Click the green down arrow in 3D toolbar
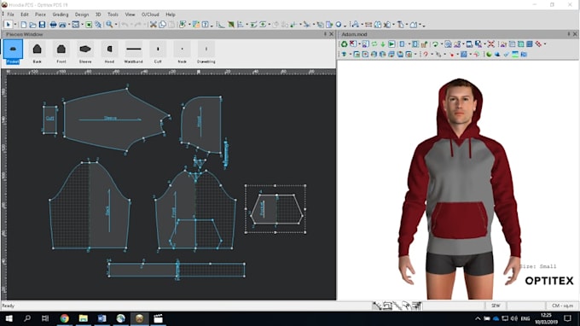The image size is (580, 326). [383, 44]
